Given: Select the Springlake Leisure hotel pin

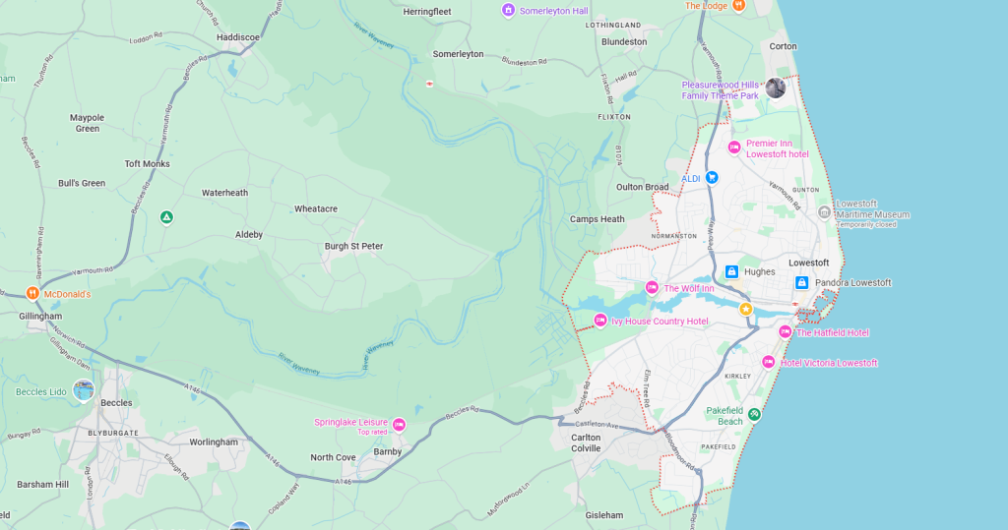Looking at the screenshot, I should pyautogui.click(x=399, y=425).
